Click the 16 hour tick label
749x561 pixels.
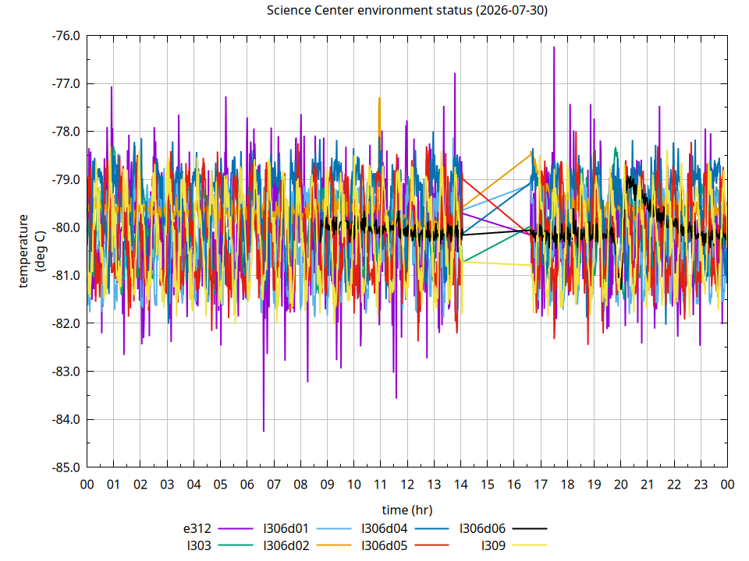(x=514, y=485)
